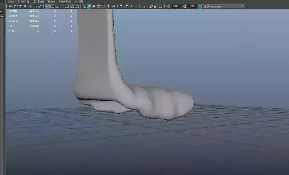Image resolution: width=289 pixels, height=175 pixels.
Task: Open the View panel menu
Action: 11,1
